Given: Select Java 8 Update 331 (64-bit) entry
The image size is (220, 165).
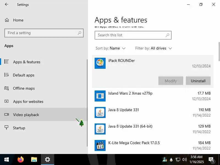Looking at the screenshot, I should (x=130, y=126).
